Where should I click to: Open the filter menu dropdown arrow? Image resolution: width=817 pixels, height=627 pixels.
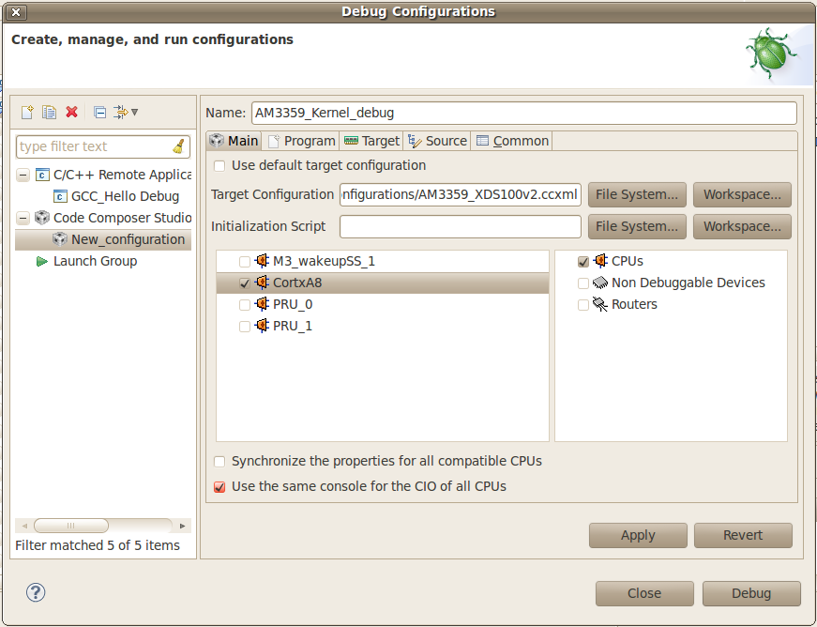pyautogui.click(x=132, y=112)
